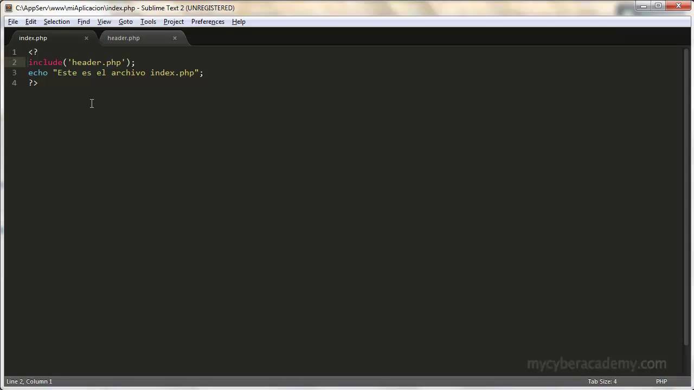This screenshot has height=390, width=694.
Task: Open the View menu
Action: click(x=104, y=22)
